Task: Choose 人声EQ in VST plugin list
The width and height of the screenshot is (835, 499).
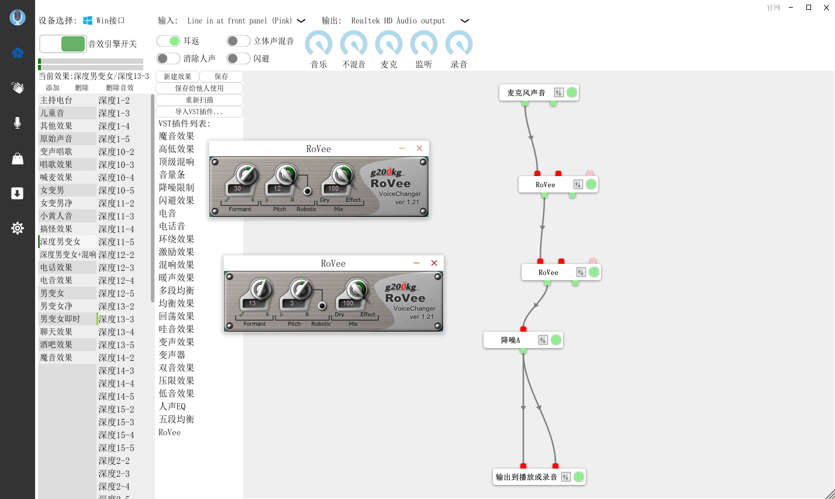Action: (172, 407)
